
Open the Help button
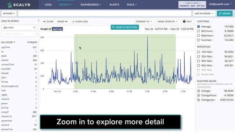pyautogui.click(x=187, y=21)
